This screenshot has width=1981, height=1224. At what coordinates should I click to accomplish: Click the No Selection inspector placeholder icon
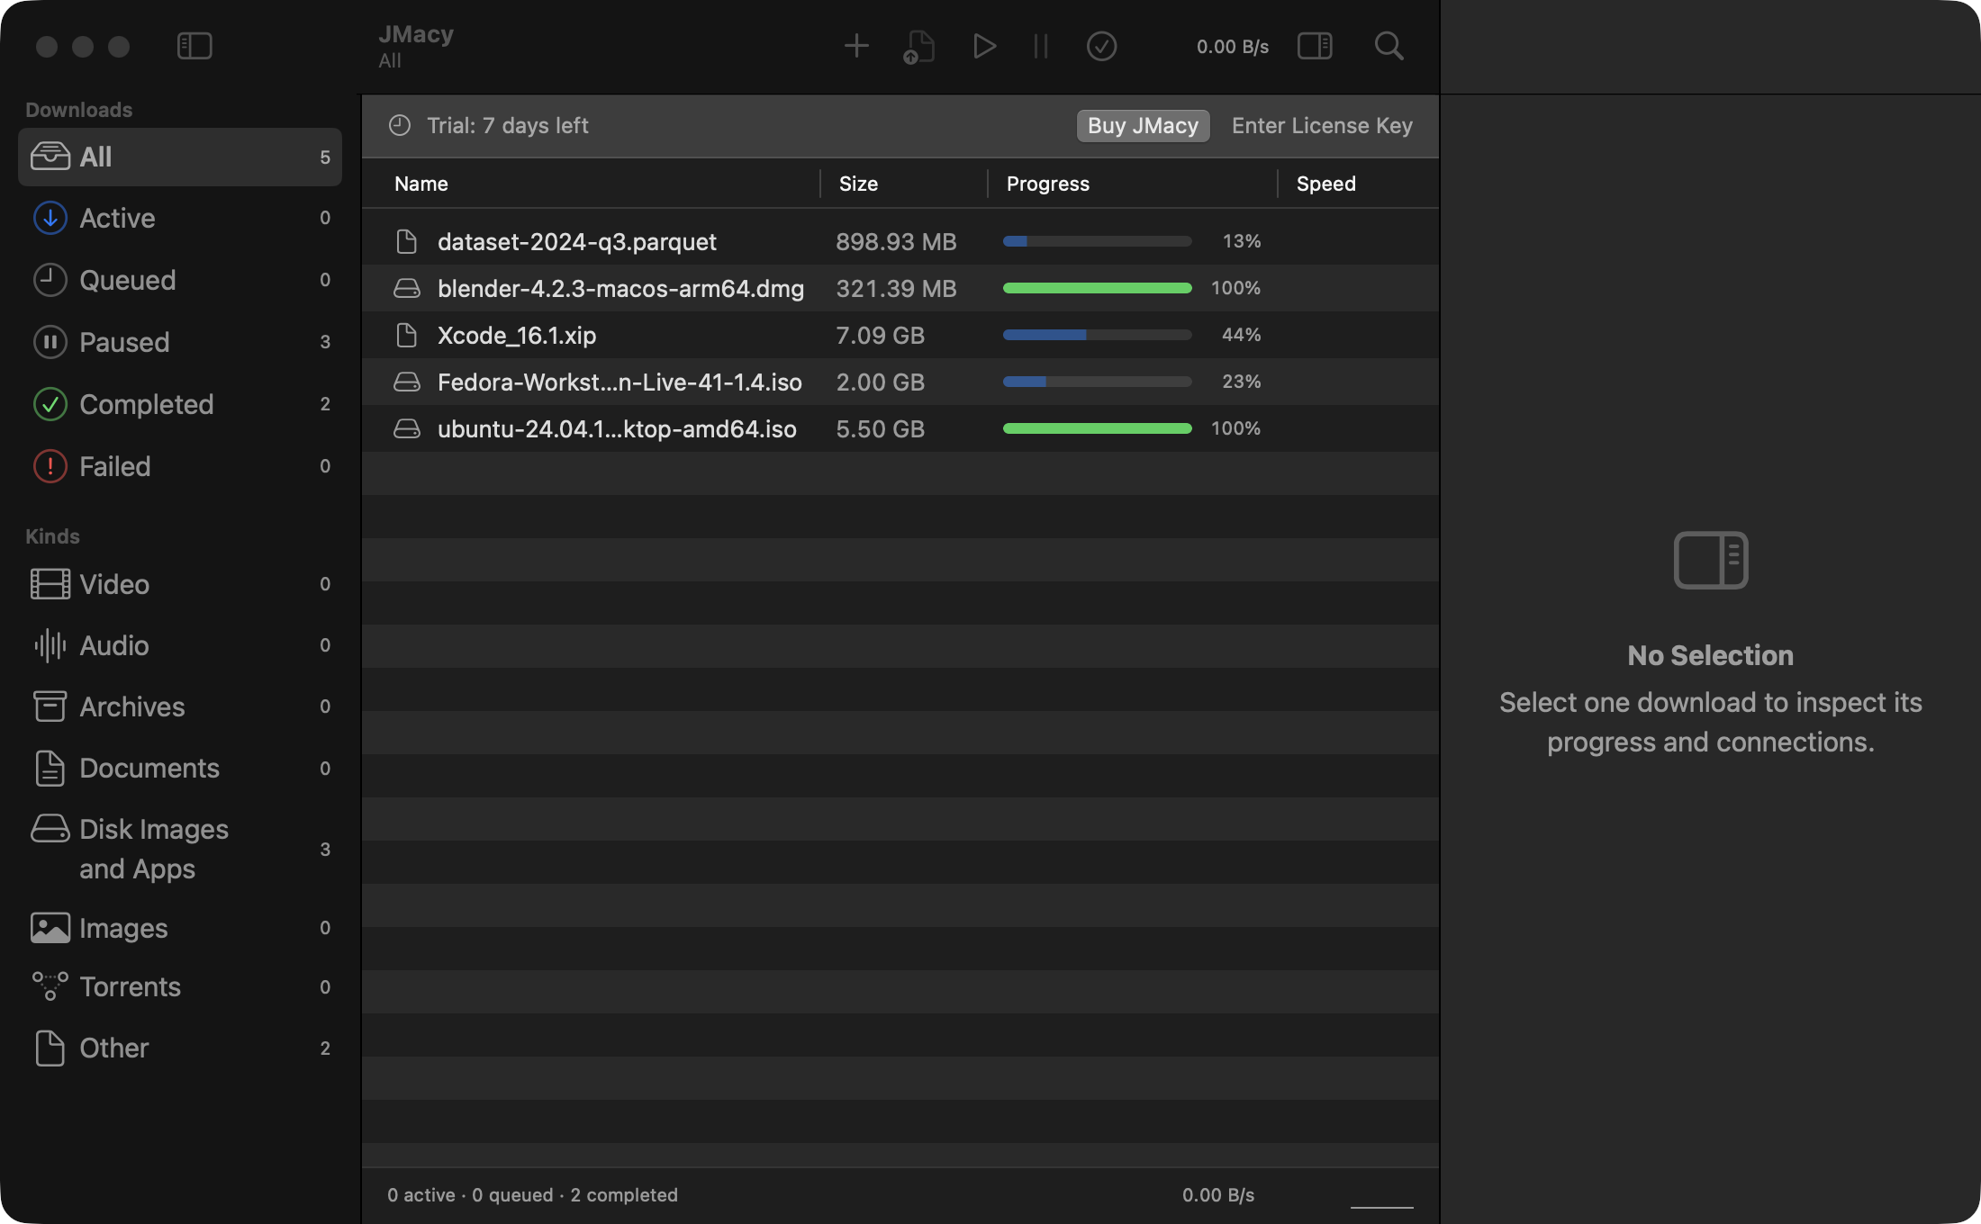pos(1710,560)
